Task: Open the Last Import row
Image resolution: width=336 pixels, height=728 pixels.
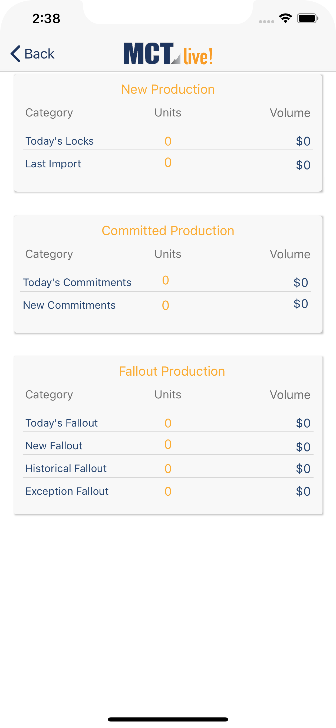Action: point(53,164)
